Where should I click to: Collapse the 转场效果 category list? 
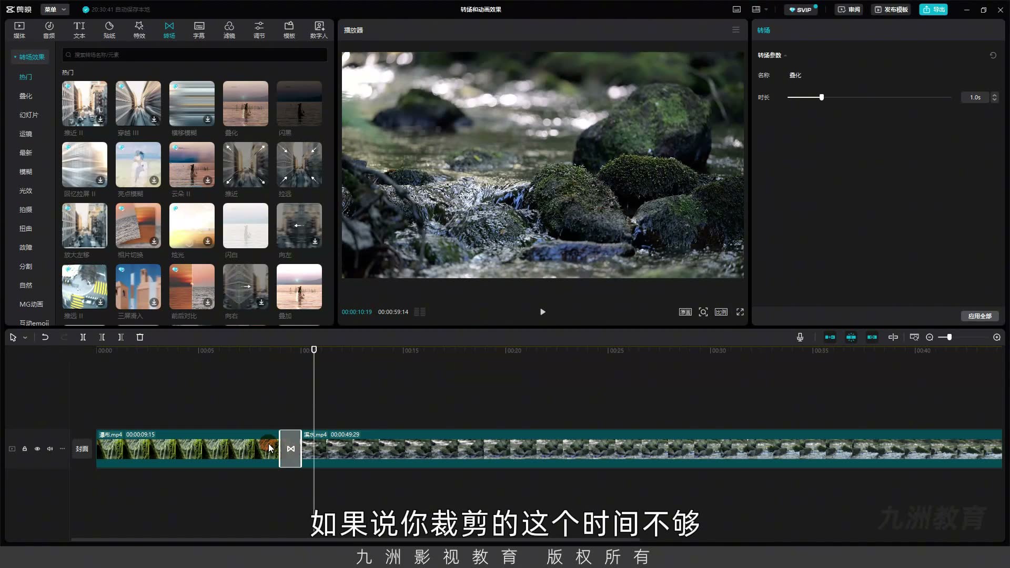(29, 57)
